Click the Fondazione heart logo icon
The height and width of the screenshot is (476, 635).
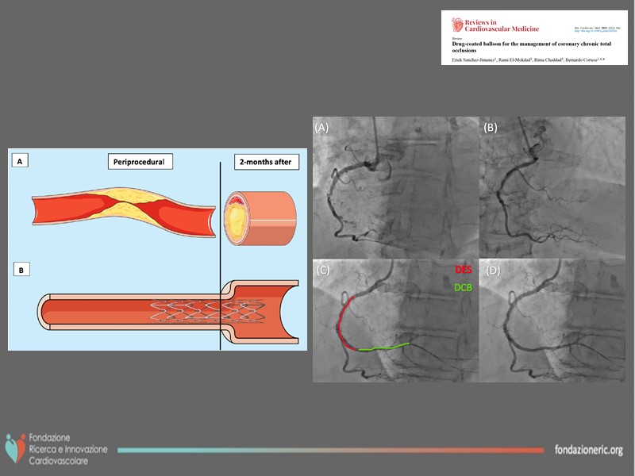pos(17,448)
